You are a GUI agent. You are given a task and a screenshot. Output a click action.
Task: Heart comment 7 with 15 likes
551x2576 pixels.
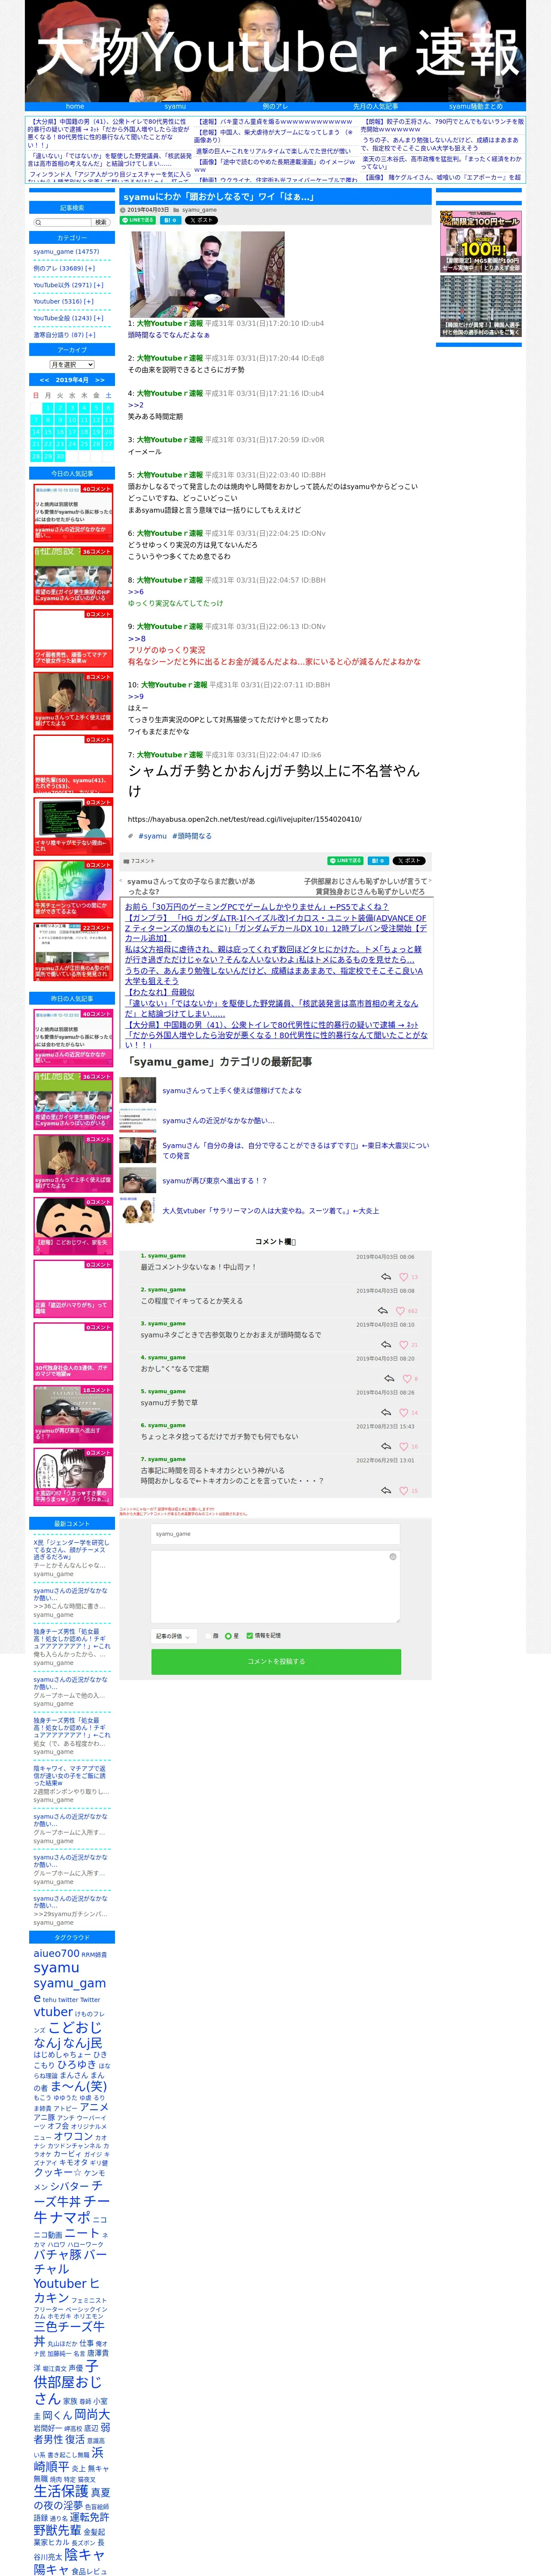click(x=404, y=1491)
